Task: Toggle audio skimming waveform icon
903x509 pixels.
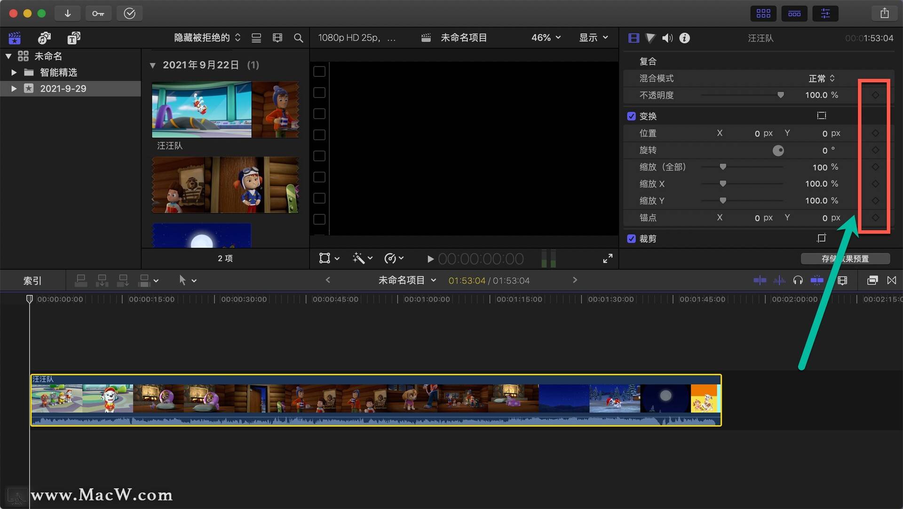Action: [779, 281]
